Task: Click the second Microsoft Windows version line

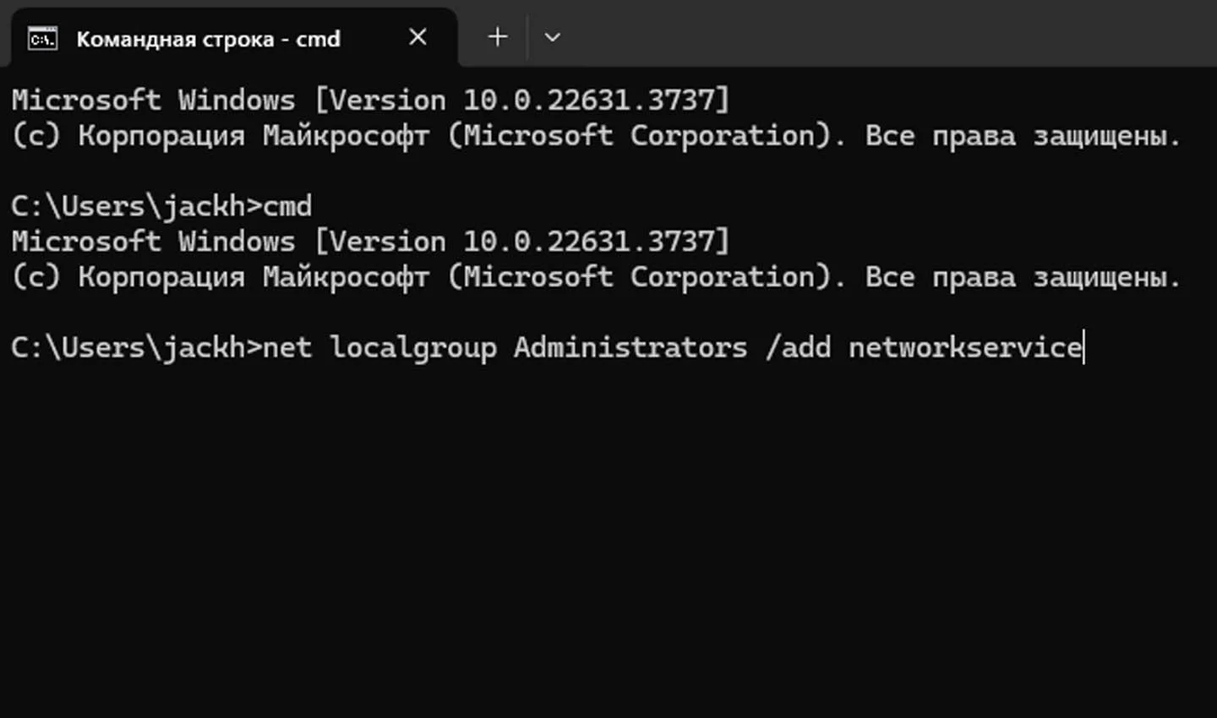Action: click(x=370, y=242)
